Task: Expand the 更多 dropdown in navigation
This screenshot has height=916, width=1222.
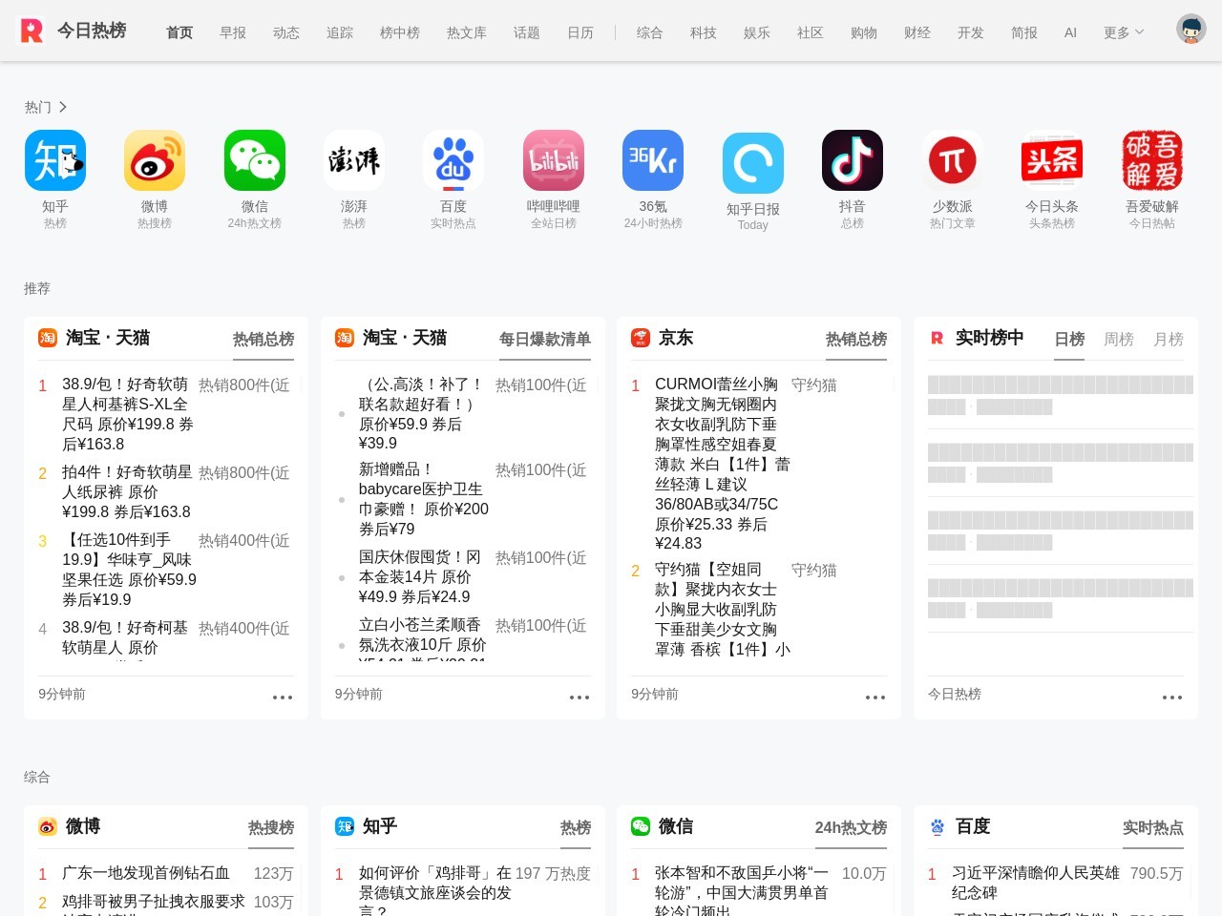Action: tap(1123, 32)
